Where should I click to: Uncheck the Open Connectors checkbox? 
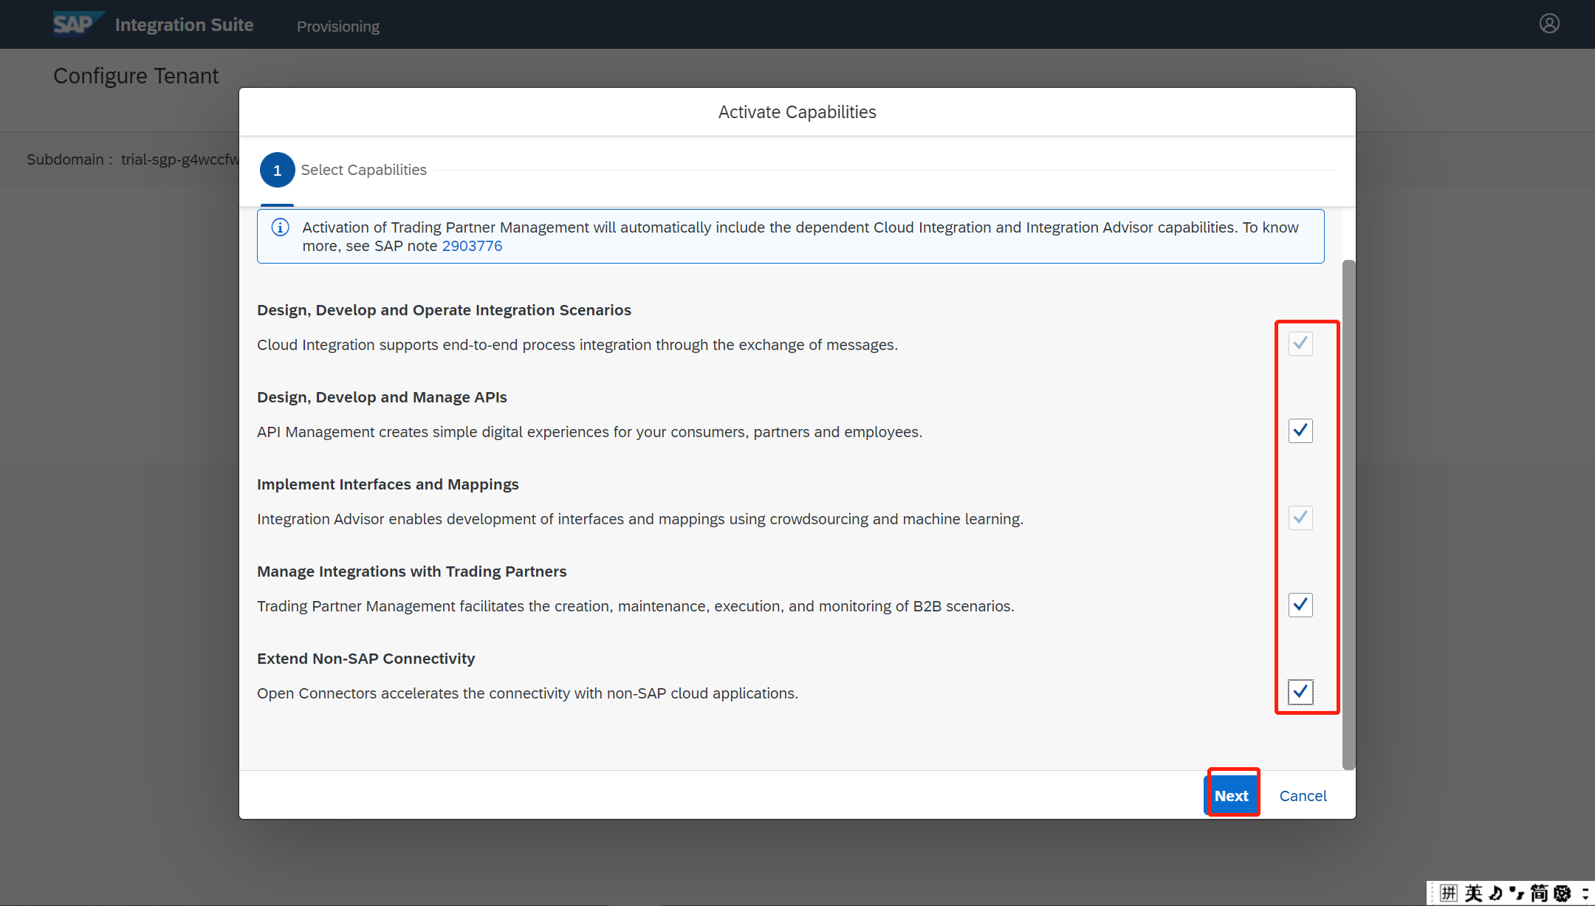(x=1300, y=692)
